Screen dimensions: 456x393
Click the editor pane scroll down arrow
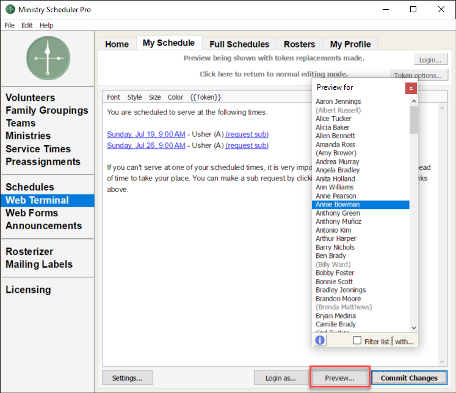point(442,362)
